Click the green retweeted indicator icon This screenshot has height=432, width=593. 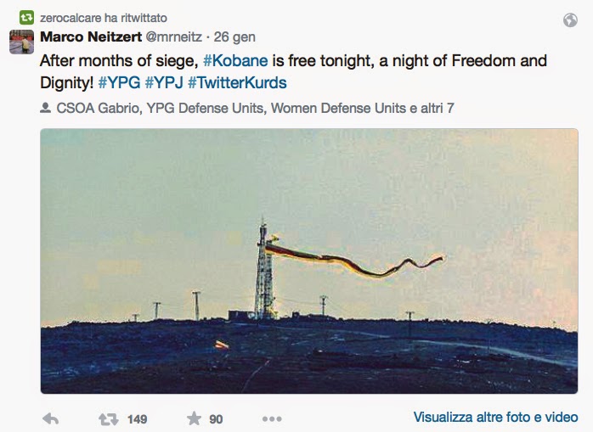(x=27, y=16)
